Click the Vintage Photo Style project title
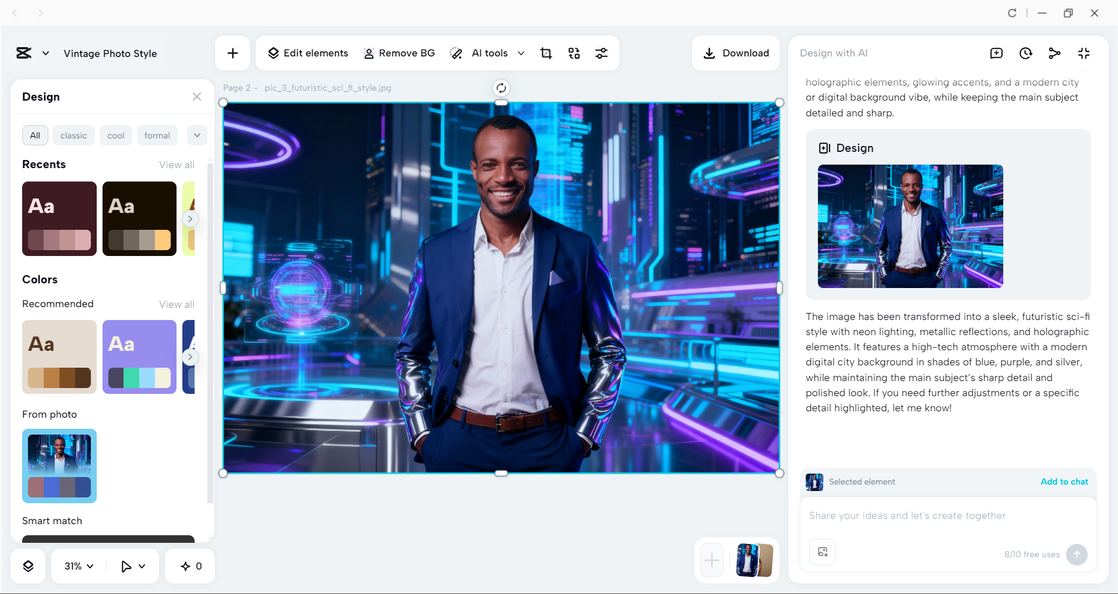Image resolution: width=1118 pixels, height=594 pixels. (x=110, y=54)
